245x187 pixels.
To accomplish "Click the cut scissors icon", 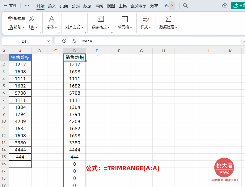I will (x=31, y=19).
